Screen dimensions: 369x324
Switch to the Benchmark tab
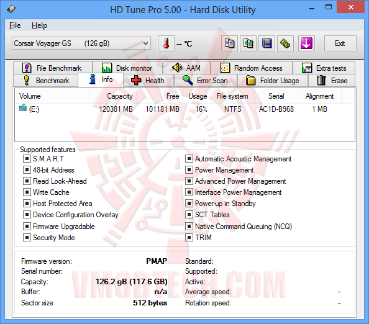[x=45, y=81]
